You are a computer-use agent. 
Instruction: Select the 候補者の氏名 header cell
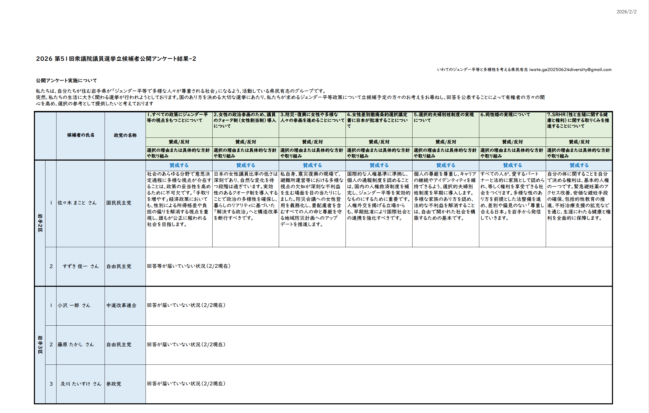point(81,135)
